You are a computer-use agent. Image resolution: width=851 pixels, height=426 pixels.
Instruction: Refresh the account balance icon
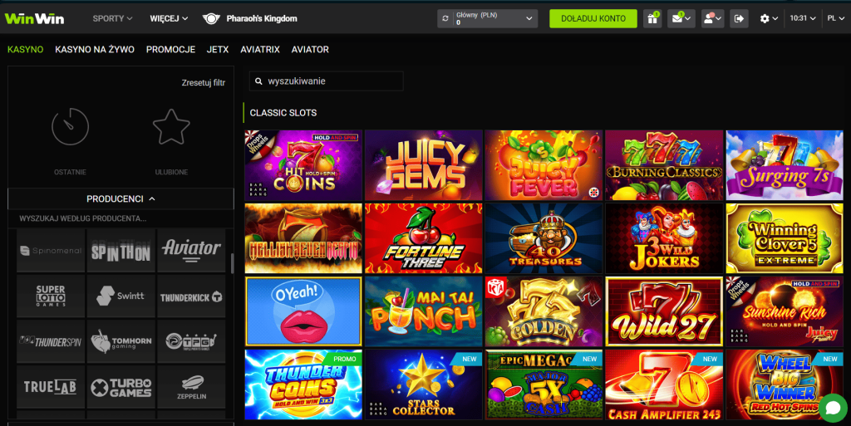pos(445,18)
